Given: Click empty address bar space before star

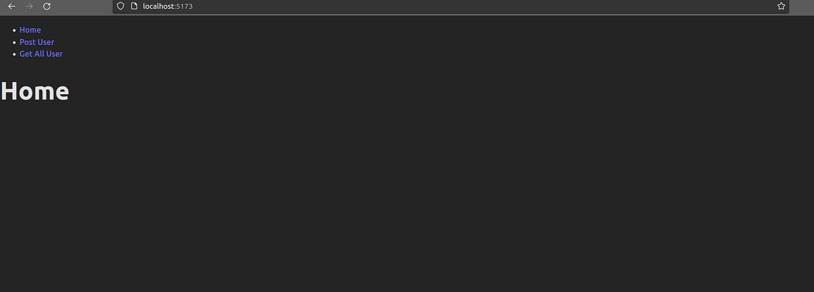Looking at the screenshot, I should point(483,6).
